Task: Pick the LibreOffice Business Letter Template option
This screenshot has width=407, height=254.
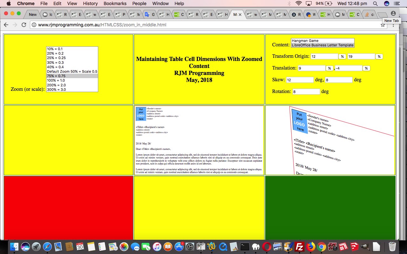Action: 322,45
